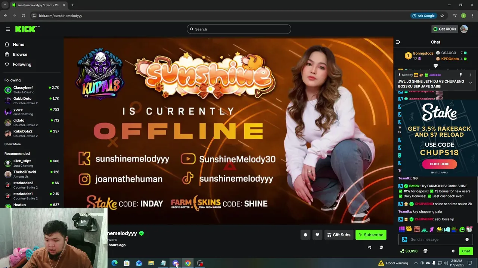Open djdoto channel in Following list
Viewport: 478px width, 268px height.
32,122
